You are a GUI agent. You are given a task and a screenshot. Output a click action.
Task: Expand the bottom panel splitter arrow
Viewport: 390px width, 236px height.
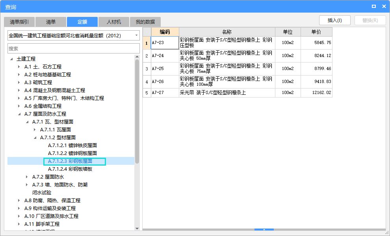tap(264, 230)
